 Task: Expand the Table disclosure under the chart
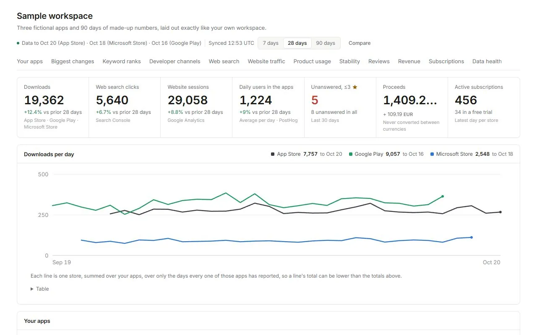coord(40,289)
